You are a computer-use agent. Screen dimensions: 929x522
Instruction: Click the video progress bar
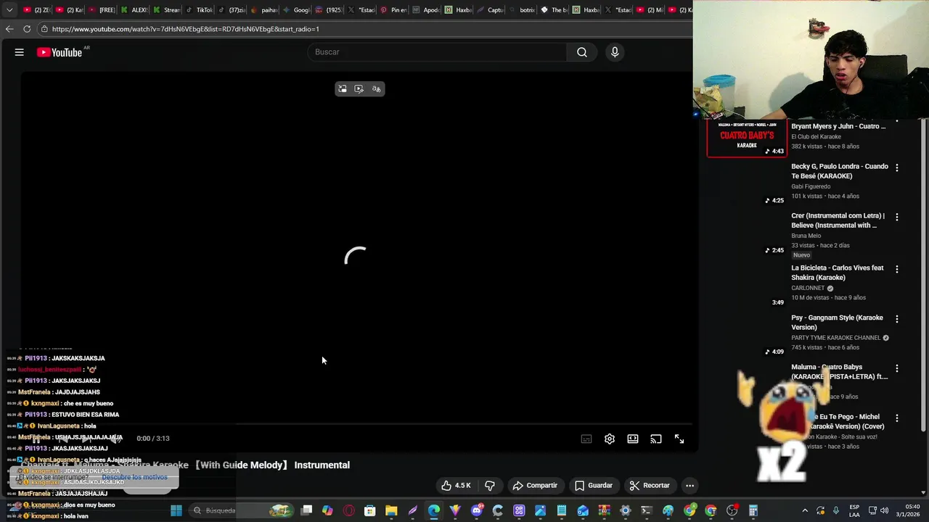[356, 425]
